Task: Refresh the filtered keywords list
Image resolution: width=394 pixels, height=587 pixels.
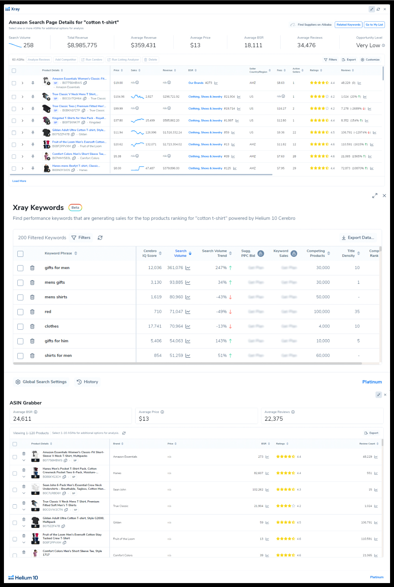Action: (100, 238)
